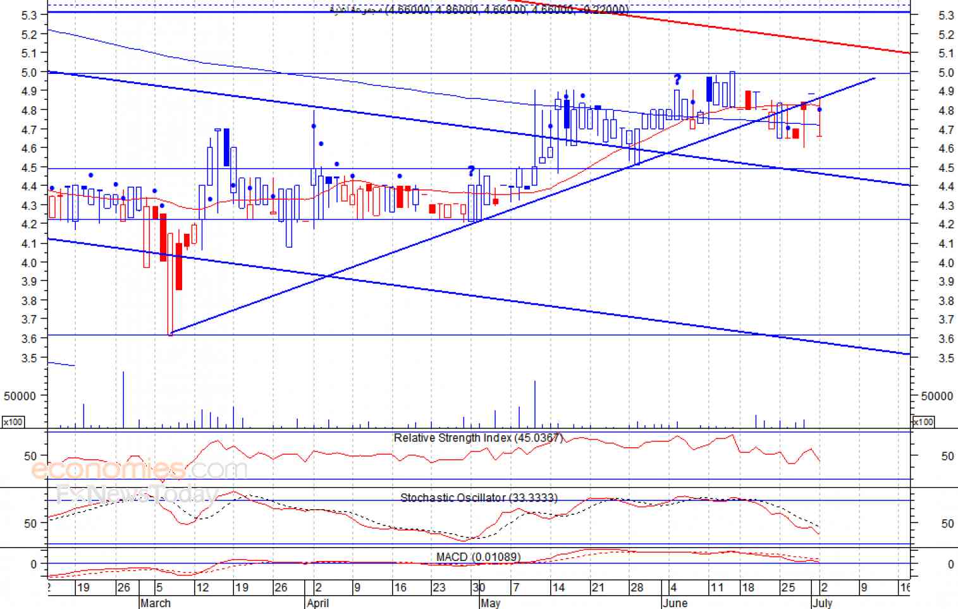
Task: Click date label 5 on the time axis
Action: [x=159, y=588]
